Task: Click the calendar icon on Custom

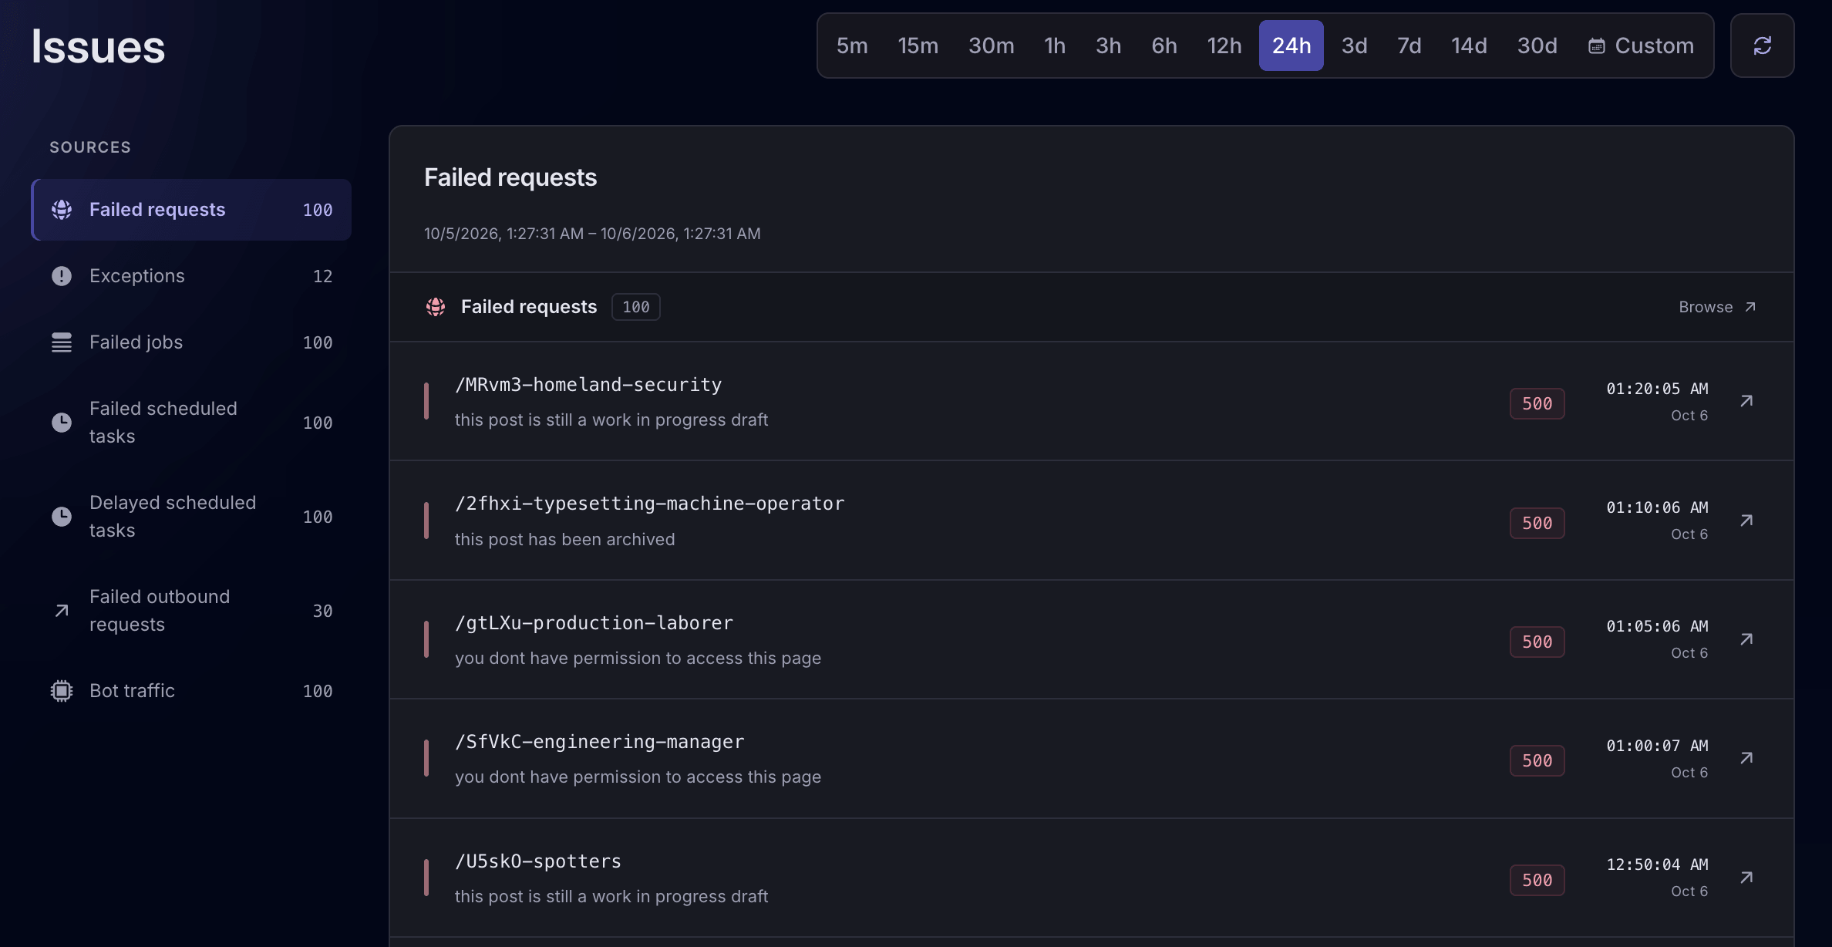Action: (x=1596, y=46)
